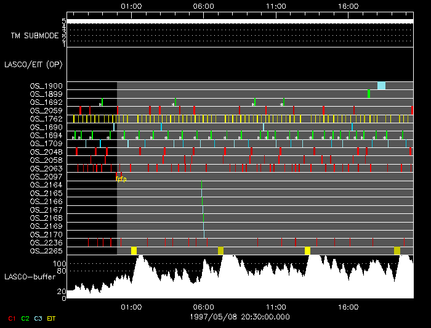Click the TM SUBMODE label
The height and width of the screenshot is (328, 431).
(34, 36)
